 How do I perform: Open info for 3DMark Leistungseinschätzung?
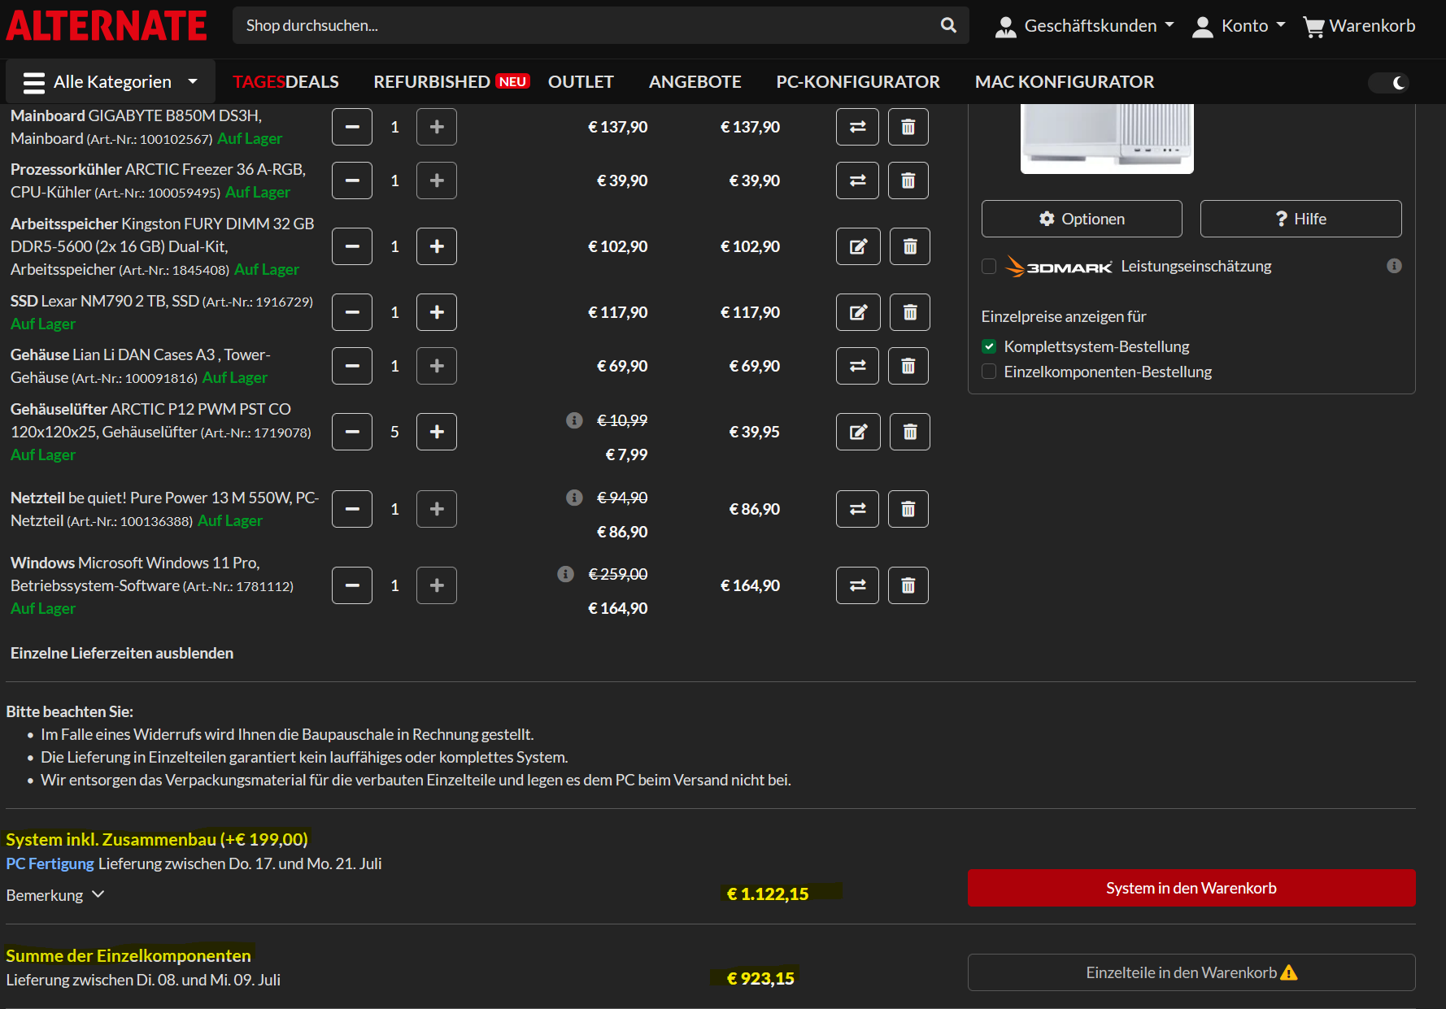pyautogui.click(x=1394, y=266)
